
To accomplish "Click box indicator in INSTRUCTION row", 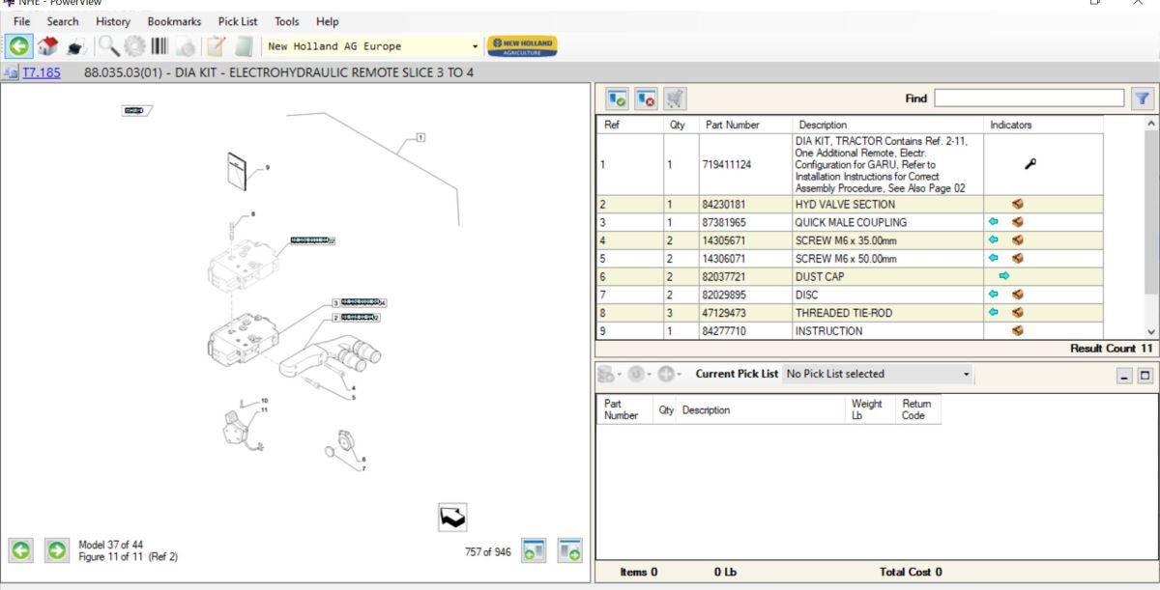I will pos(1018,331).
